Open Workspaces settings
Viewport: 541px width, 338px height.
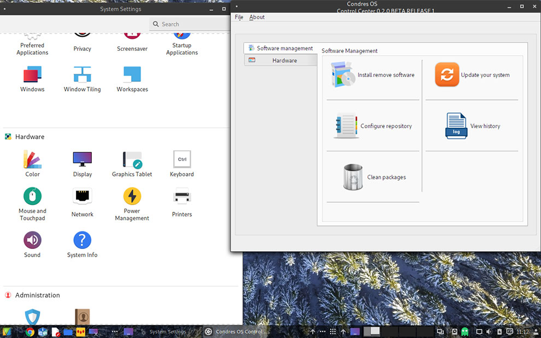(132, 79)
